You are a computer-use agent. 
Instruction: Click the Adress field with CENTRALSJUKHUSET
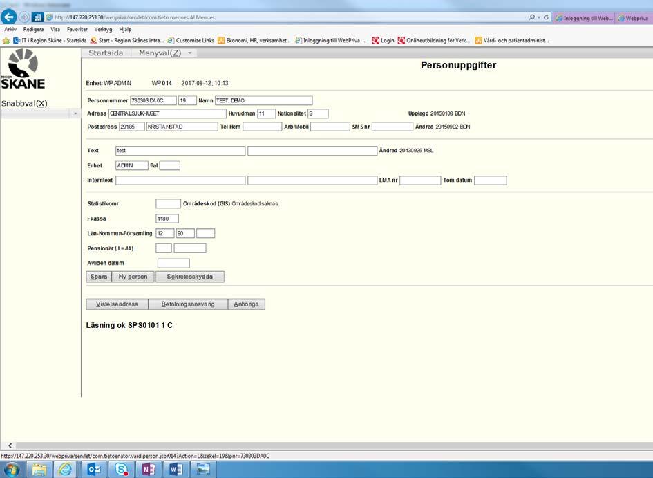tap(167, 113)
